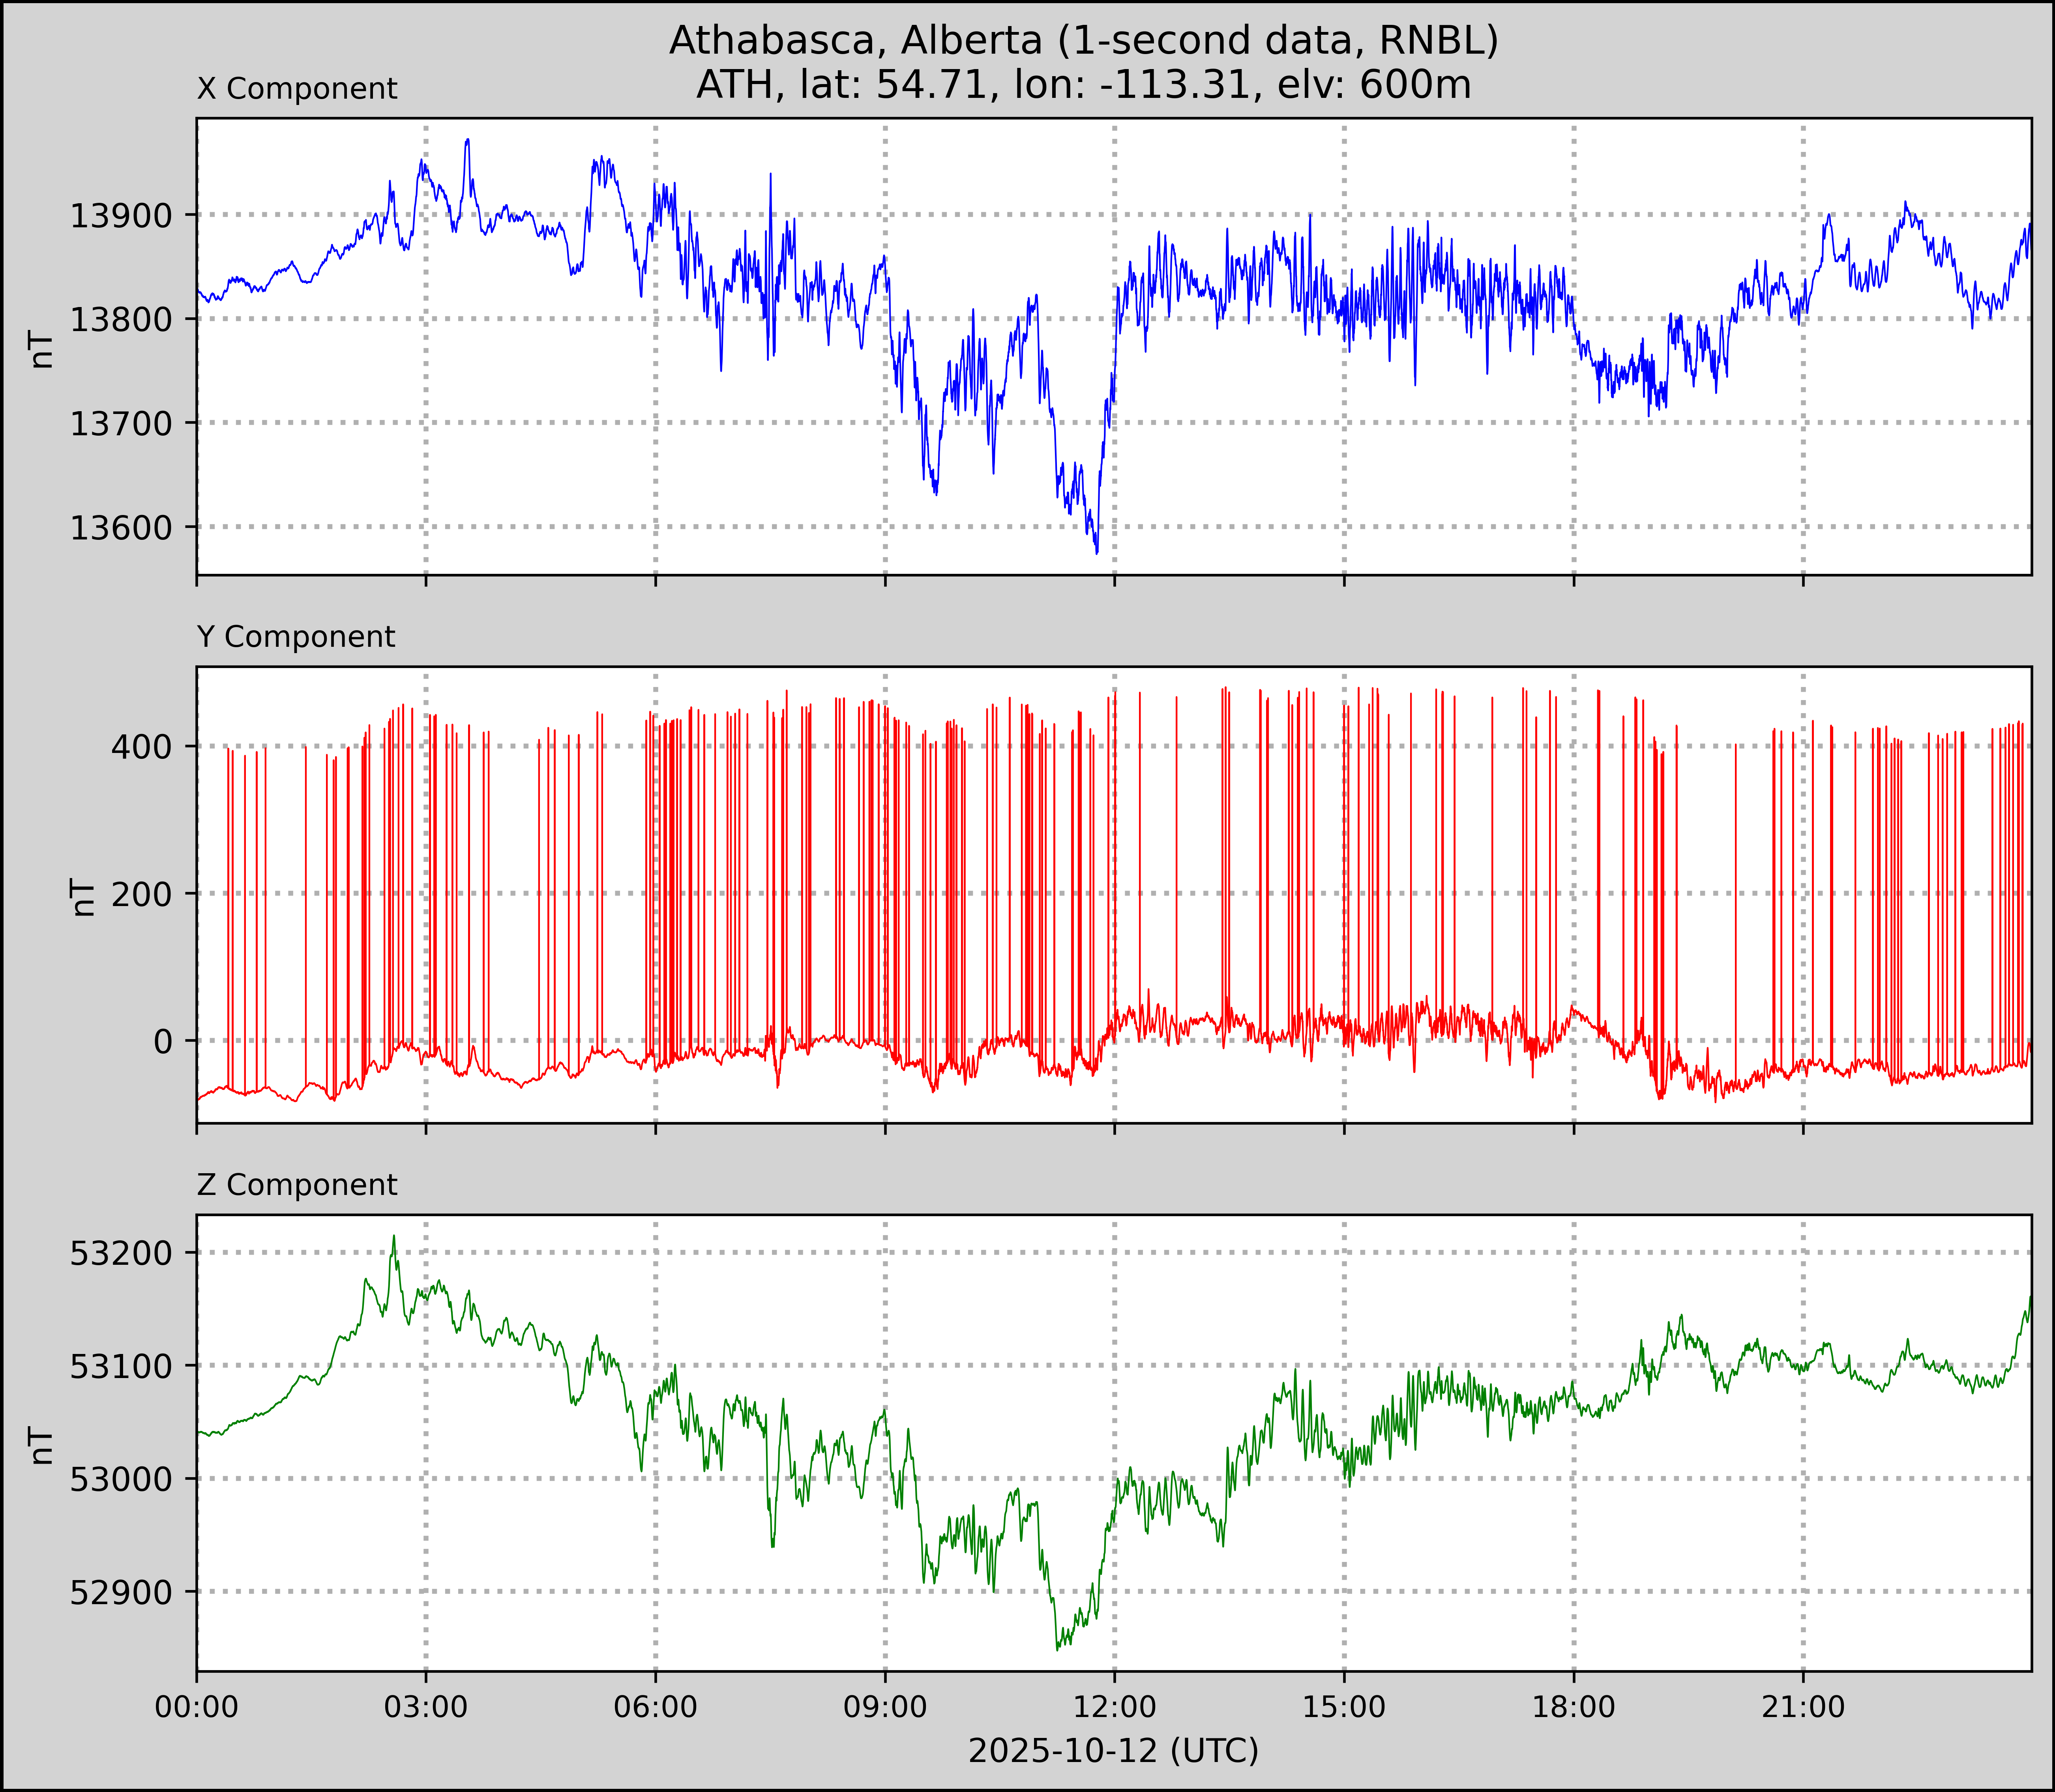Click the X Component panel label
This screenshot has height=1792, width=2055.
click(297, 89)
